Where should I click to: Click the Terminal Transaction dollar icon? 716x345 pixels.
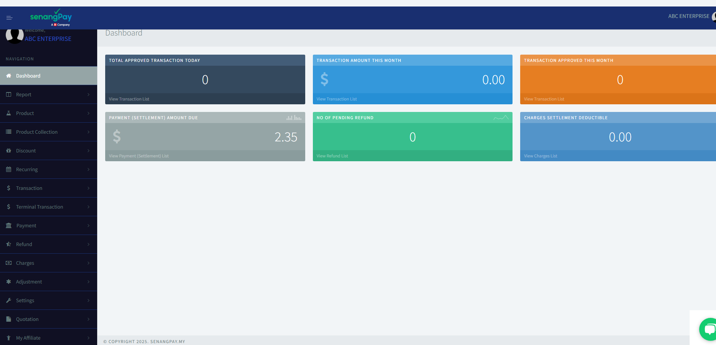[x=8, y=207]
